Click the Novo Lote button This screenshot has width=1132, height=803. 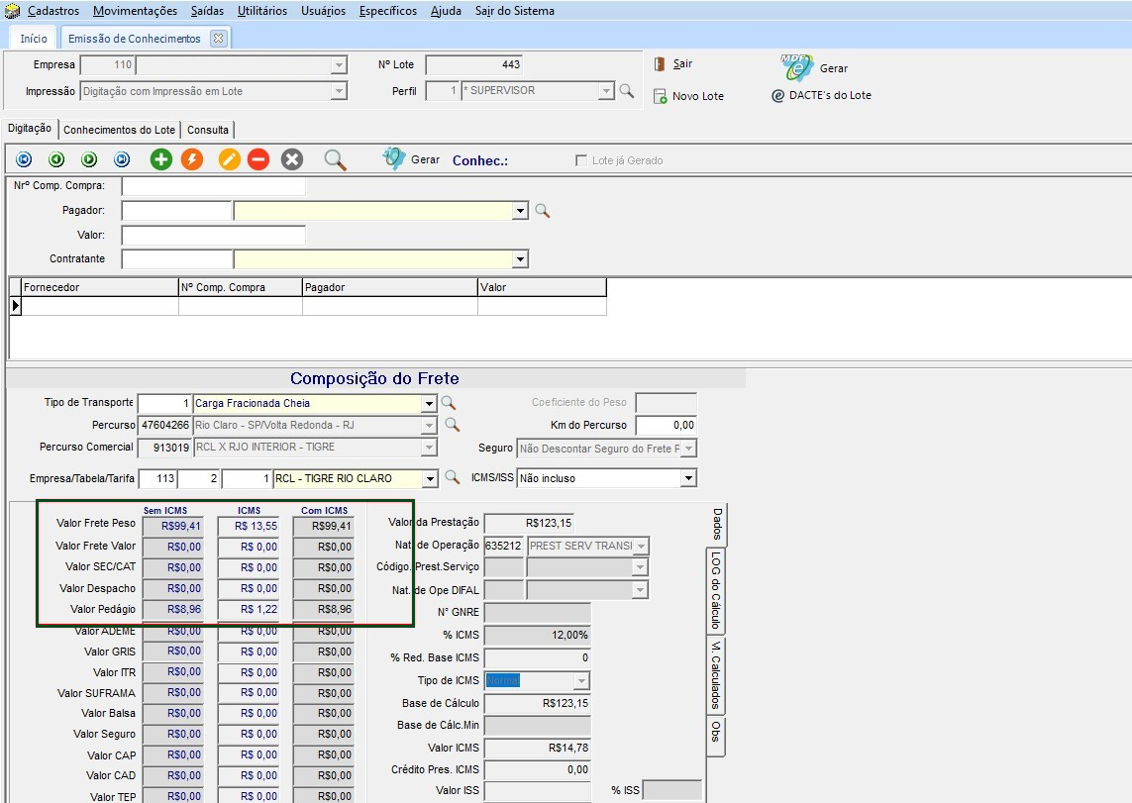click(x=688, y=96)
